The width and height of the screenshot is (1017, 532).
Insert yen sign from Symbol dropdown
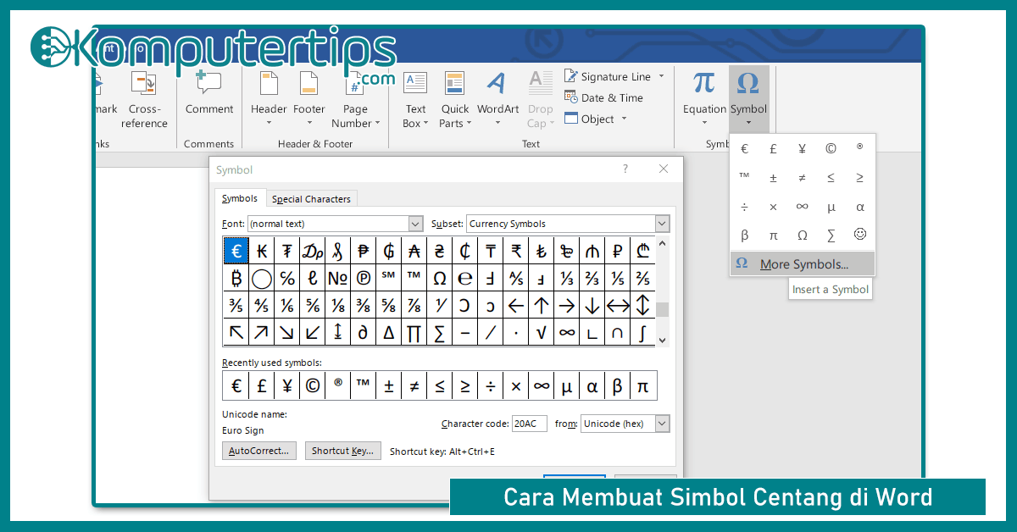(x=802, y=149)
